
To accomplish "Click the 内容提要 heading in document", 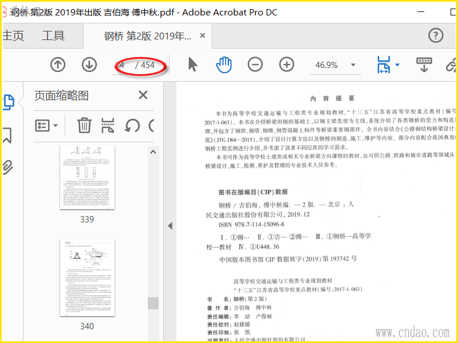I will tap(333, 98).
